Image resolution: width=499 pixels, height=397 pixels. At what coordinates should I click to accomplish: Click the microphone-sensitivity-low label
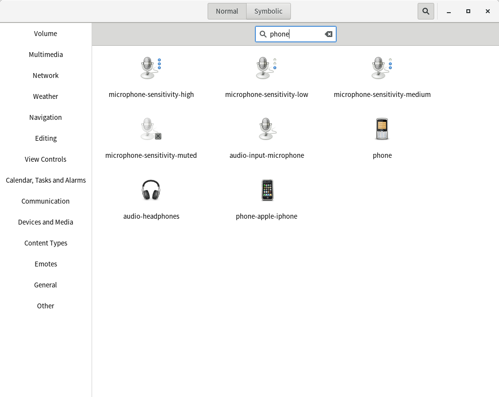click(x=267, y=95)
